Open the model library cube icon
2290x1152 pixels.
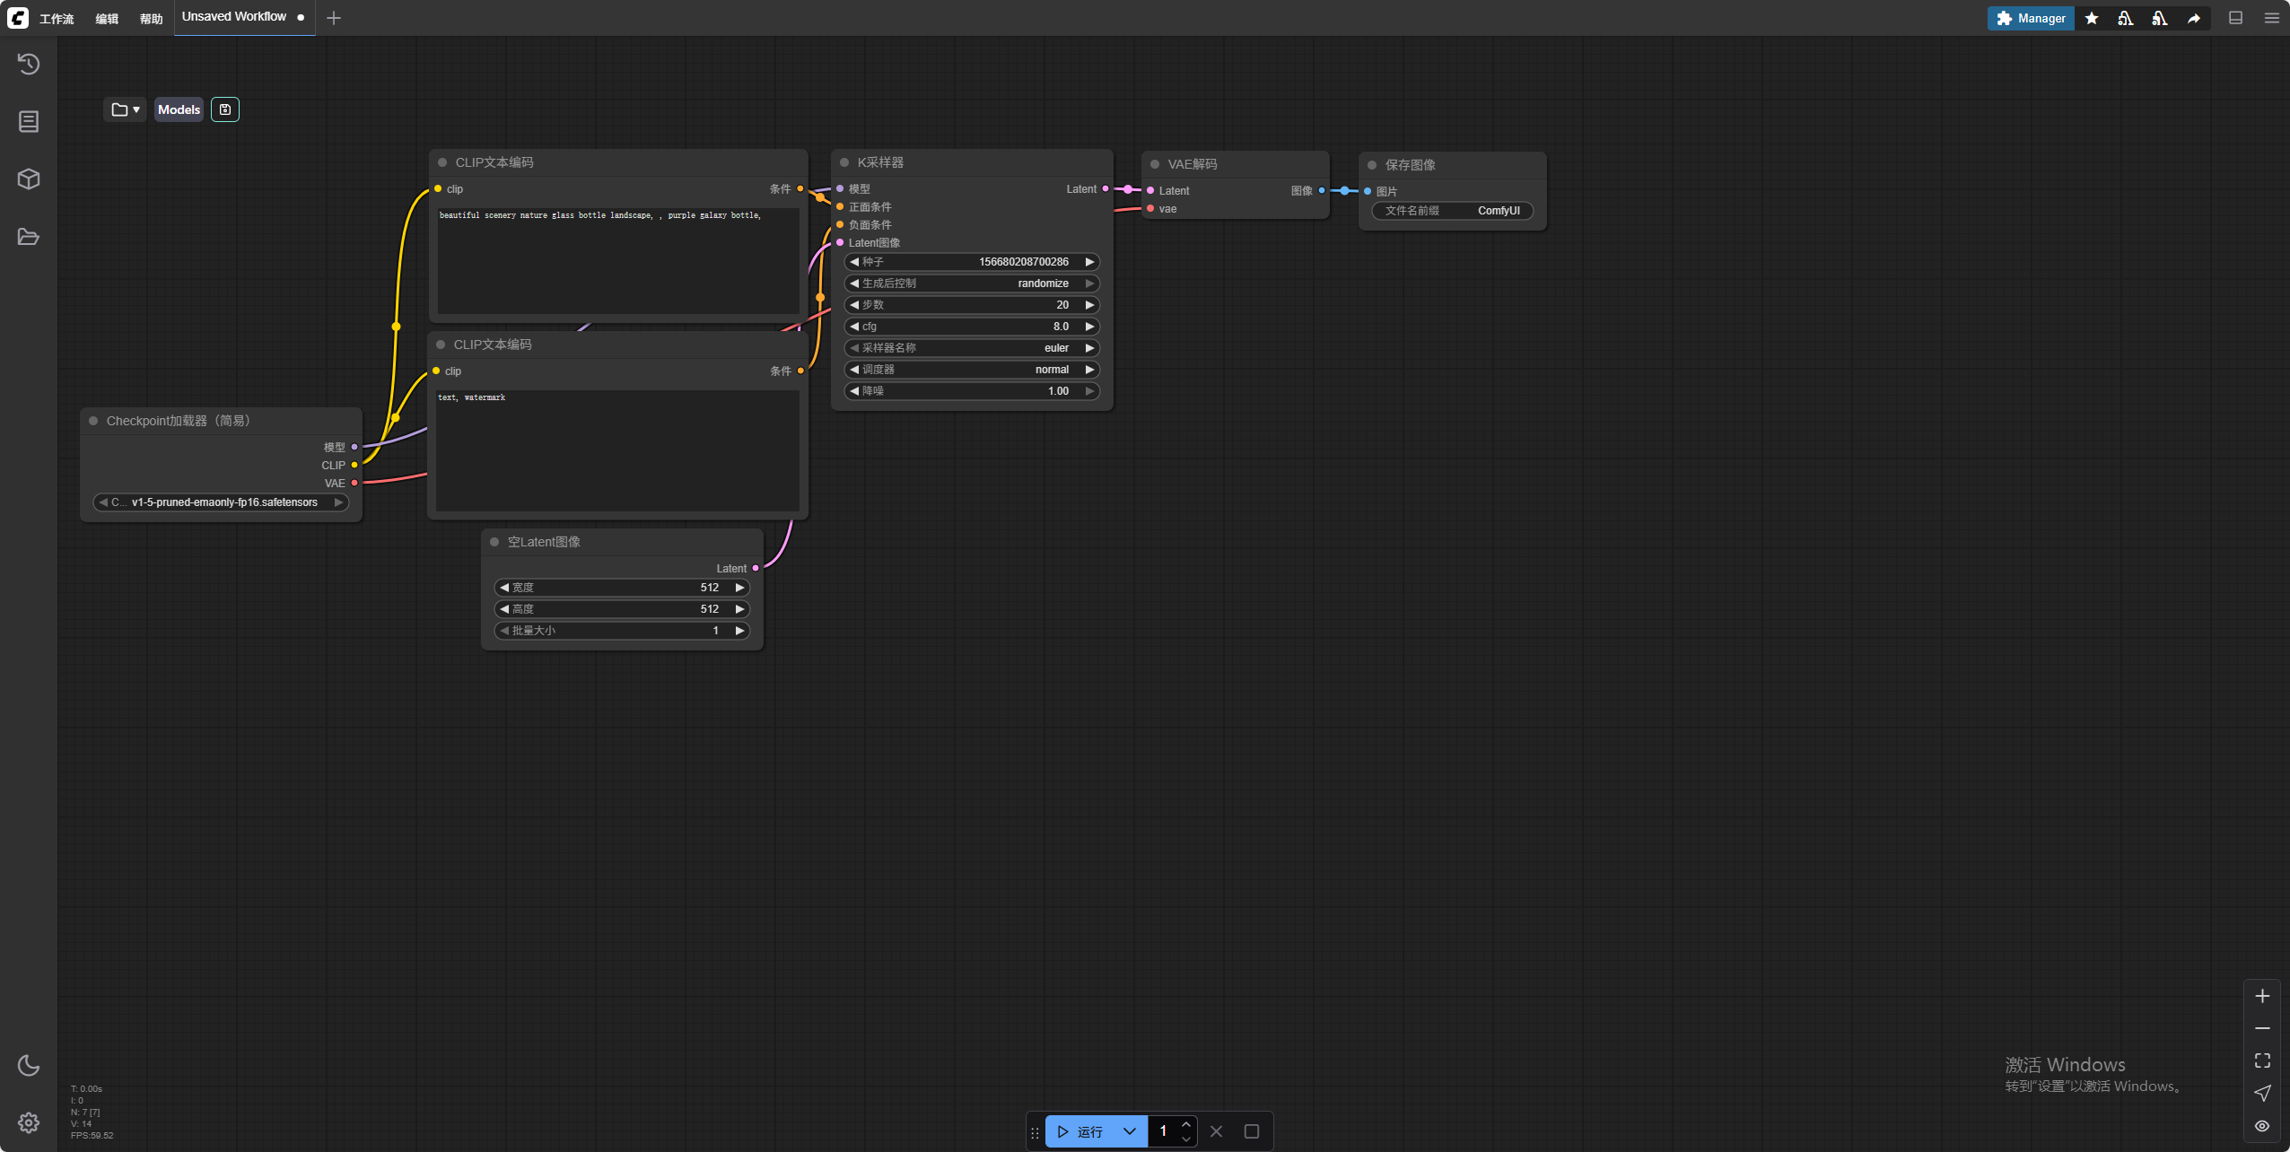click(x=29, y=179)
